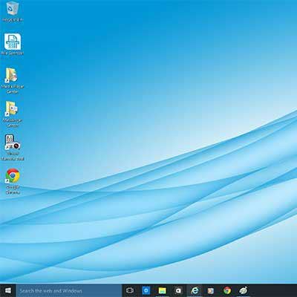Launch File Explorer from the taskbar
Image resolution: width=297 pixels, height=297 pixels.
pos(162,290)
